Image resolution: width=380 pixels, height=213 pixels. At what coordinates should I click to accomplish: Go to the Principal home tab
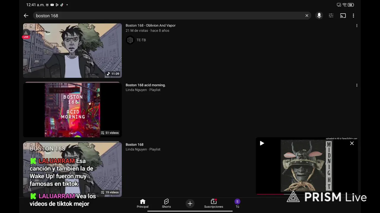[142, 204]
